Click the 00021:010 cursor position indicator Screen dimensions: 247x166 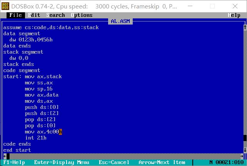[x=230, y=162]
